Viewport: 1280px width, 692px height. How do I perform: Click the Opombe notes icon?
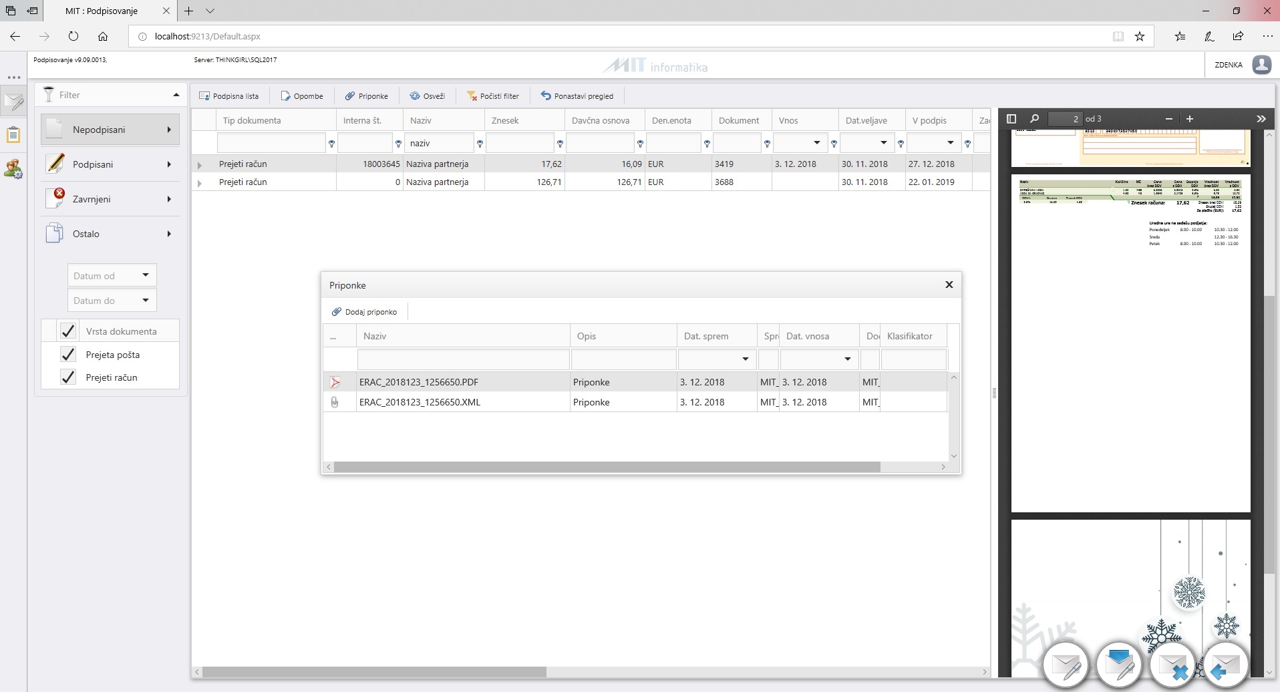coord(286,96)
